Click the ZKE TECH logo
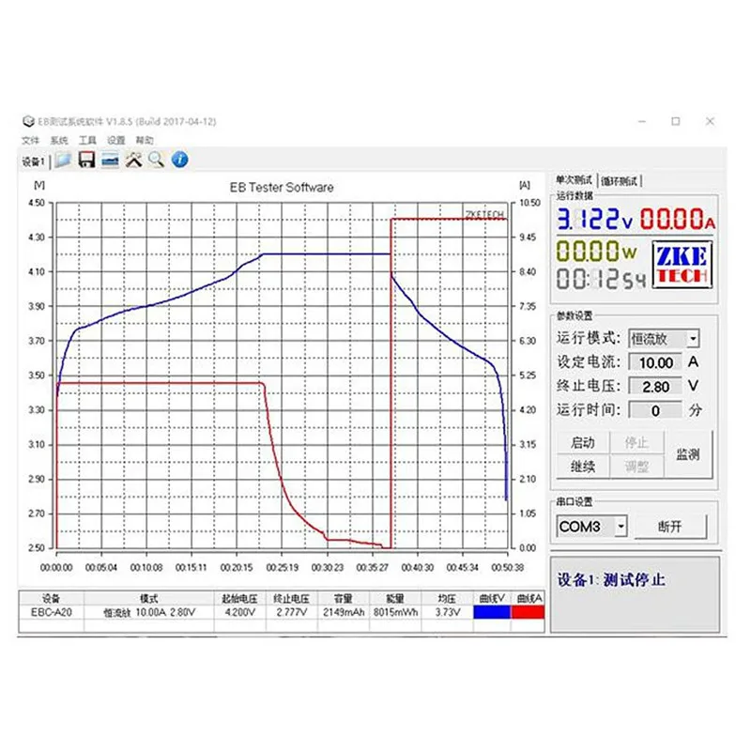Screen dimensions: 751x751 tap(682, 265)
